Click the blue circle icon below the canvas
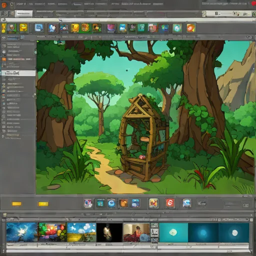The height and width of the screenshot is (256, 256). tap(111, 203)
